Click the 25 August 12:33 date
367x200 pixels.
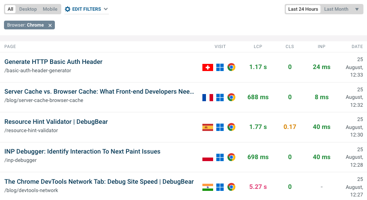[x=354, y=67]
